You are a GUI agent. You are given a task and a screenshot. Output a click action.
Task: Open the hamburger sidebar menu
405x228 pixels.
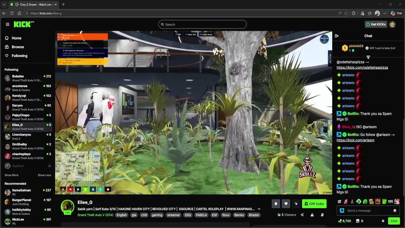(7, 24)
